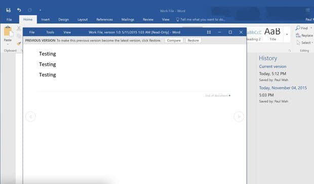Go to the References ribbon tab
Screen dimensions: 314x184
(104, 19)
